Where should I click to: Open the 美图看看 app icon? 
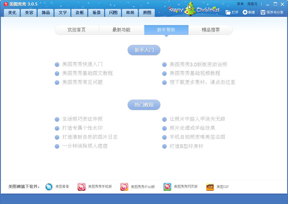point(49,187)
